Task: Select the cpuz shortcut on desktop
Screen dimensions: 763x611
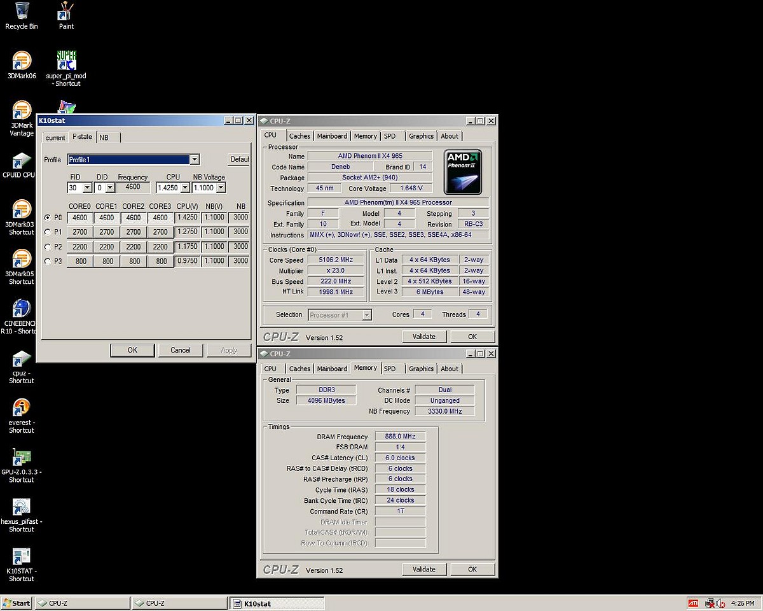Action: (22, 367)
